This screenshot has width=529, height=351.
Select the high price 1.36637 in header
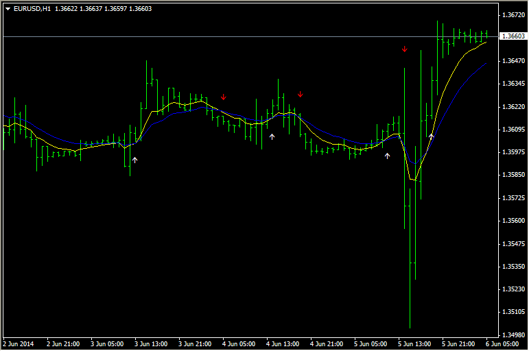pos(91,9)
